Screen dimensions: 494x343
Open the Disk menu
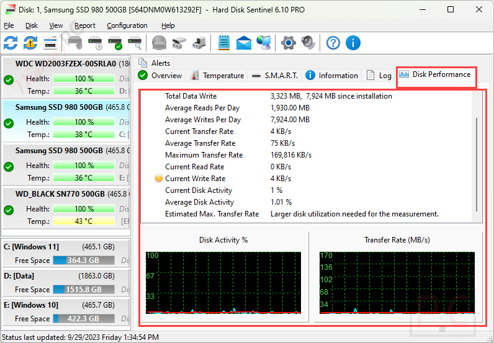(x=32, y=25)
